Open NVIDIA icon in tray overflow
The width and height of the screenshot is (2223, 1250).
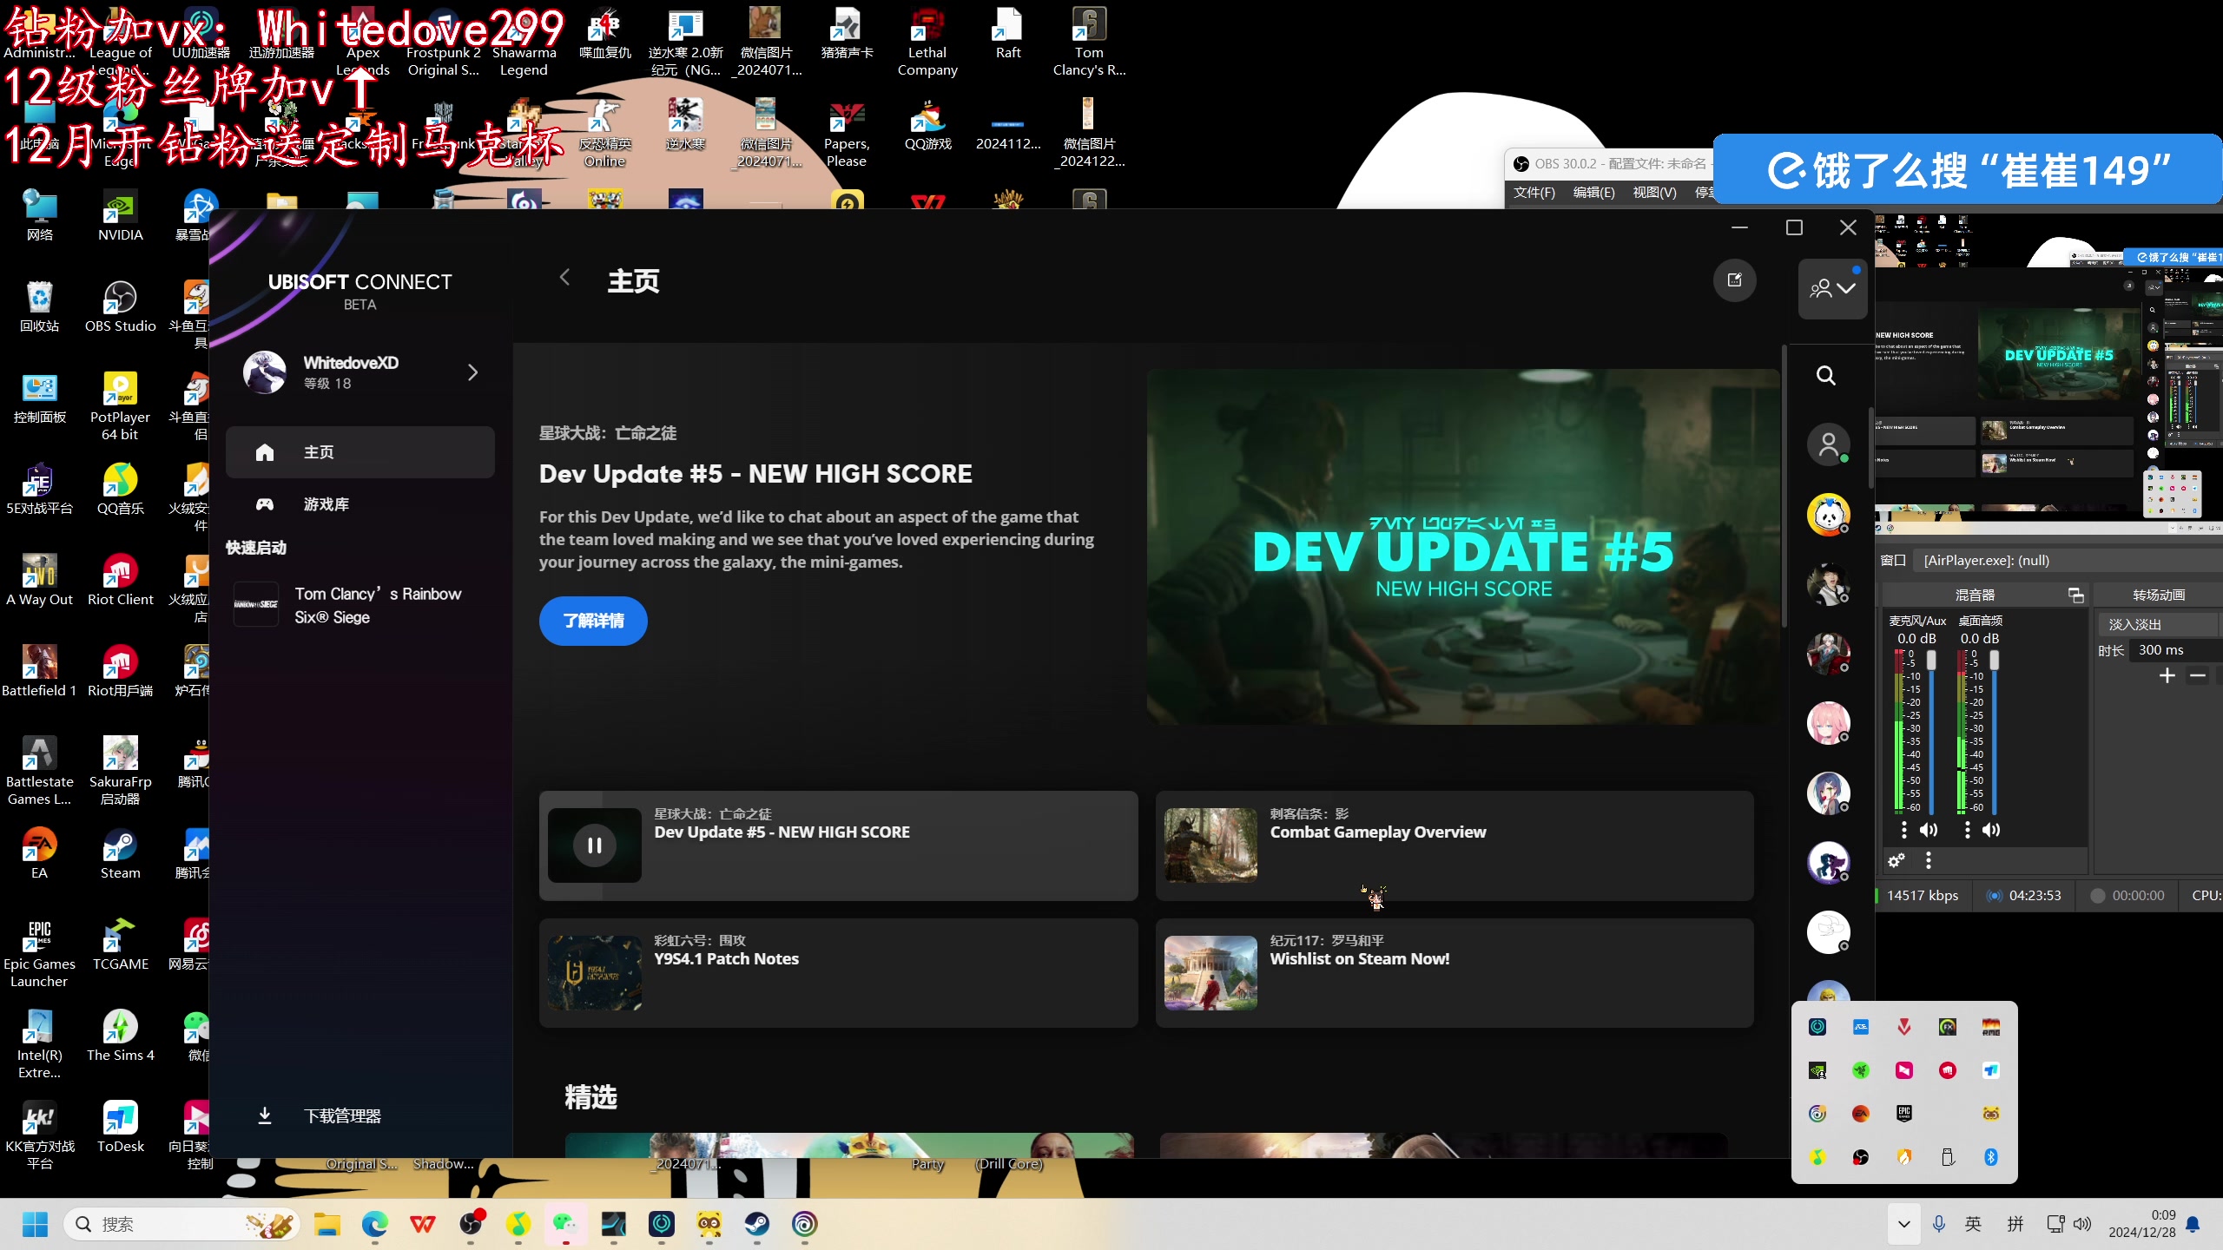pos(1817,1070)
